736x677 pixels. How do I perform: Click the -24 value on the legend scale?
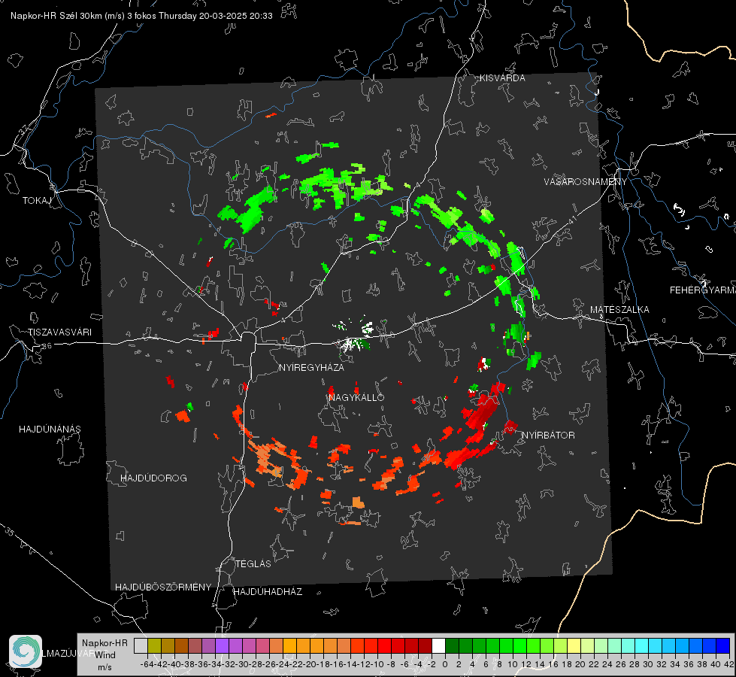[283, 664]
